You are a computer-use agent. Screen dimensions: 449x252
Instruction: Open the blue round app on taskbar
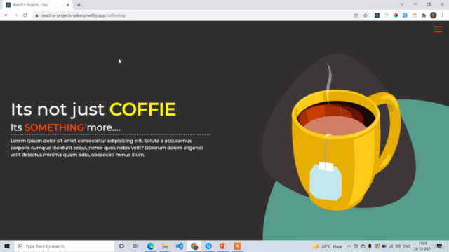208,246
